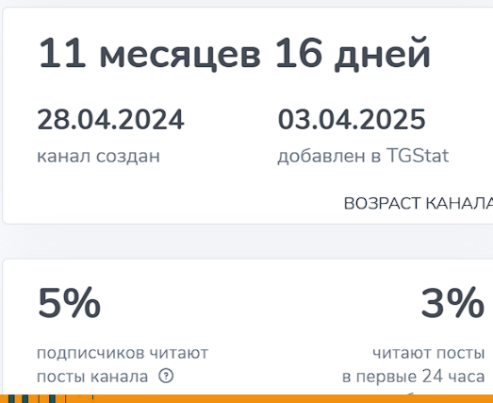The width and height of the screenshot is (493, 403).
Task: Click the 5% subscribers reading figure
Action: 69,303
